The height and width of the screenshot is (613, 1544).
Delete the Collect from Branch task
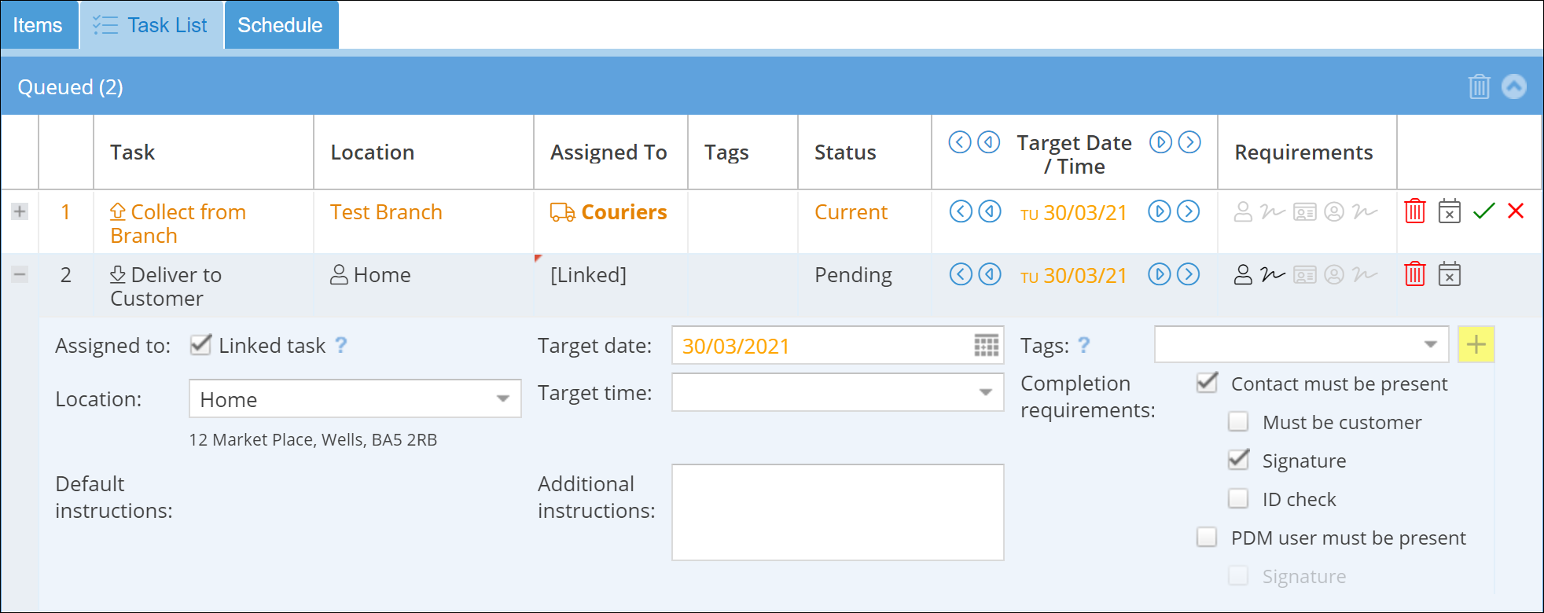tap(1414, 211)
